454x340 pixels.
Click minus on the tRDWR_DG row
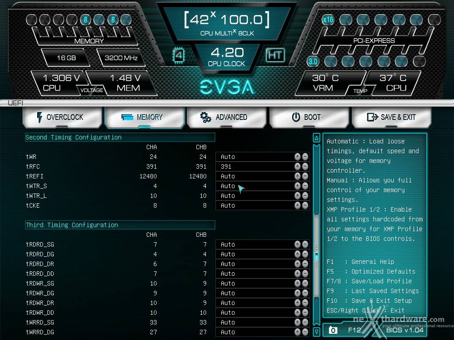(305, 293)
